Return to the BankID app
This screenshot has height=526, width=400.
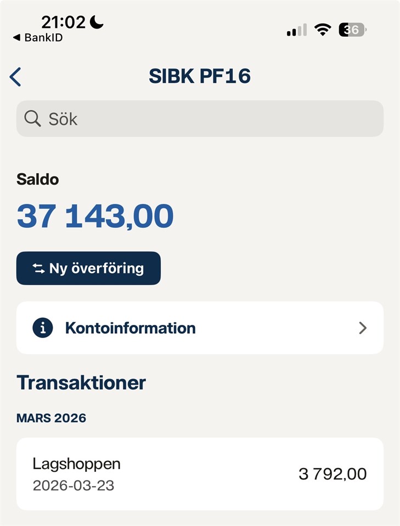point(37,38)
